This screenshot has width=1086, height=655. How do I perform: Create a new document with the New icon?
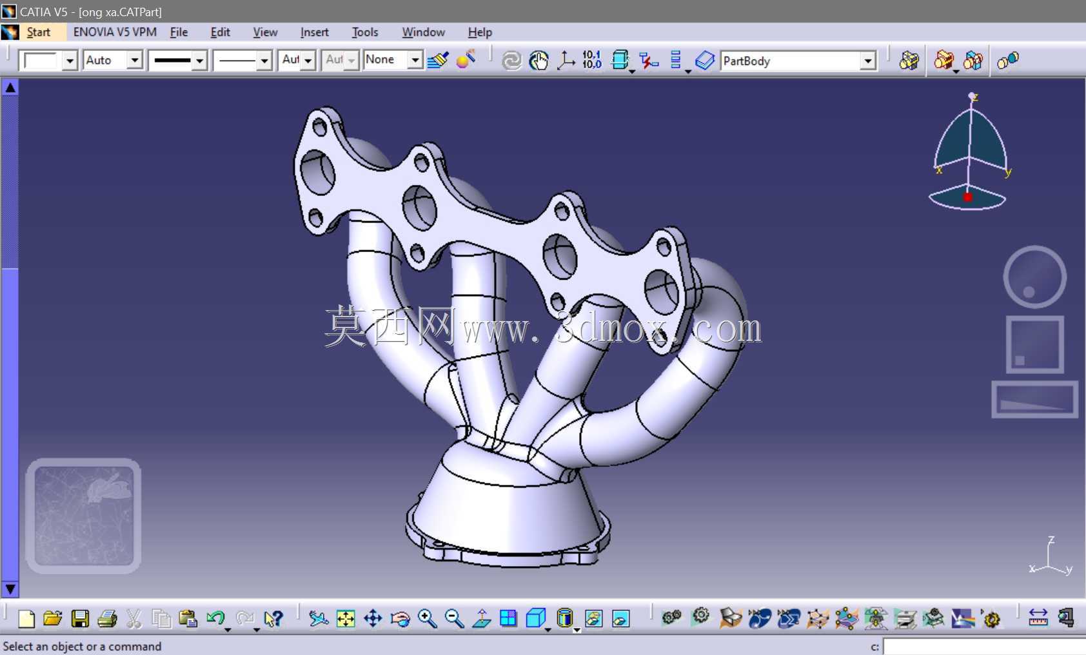click(x=26, y=619)
